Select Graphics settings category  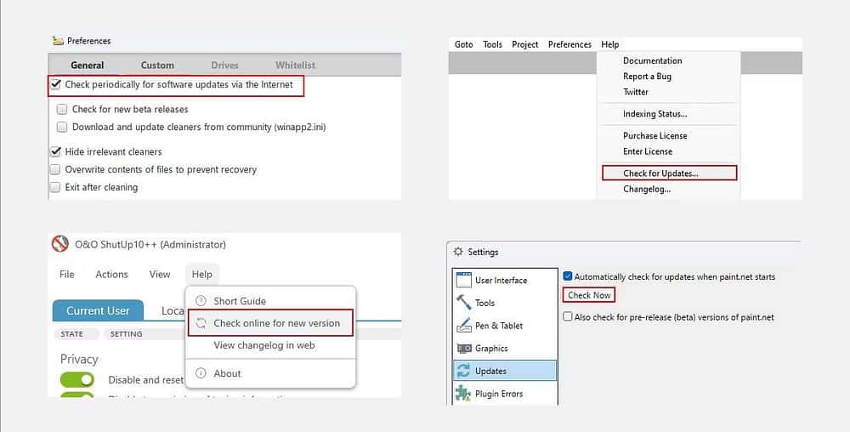pos(505,348)
